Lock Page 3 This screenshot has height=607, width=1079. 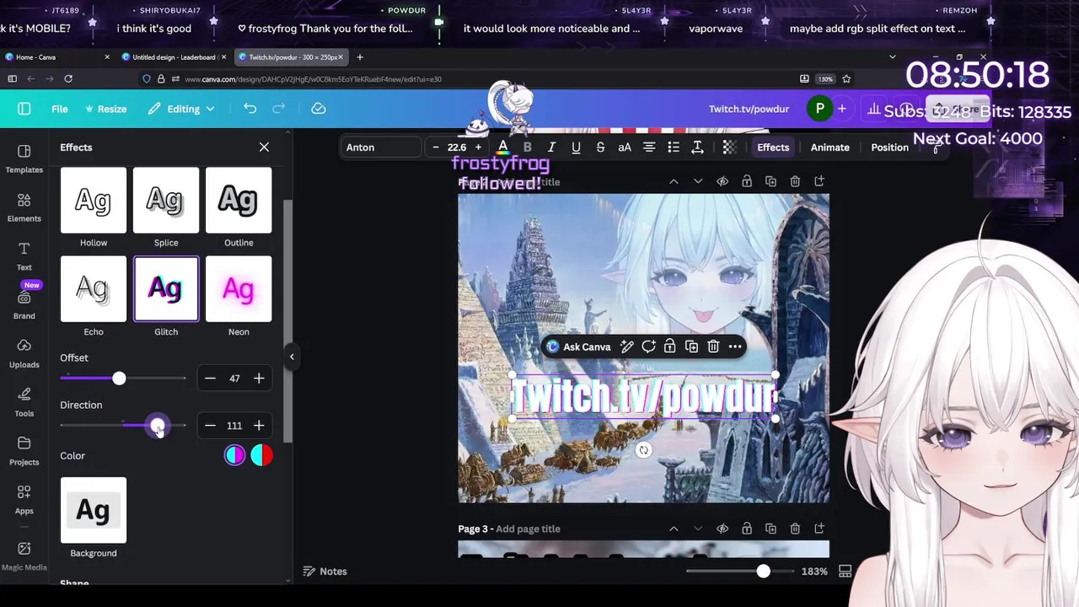(747, 529)
